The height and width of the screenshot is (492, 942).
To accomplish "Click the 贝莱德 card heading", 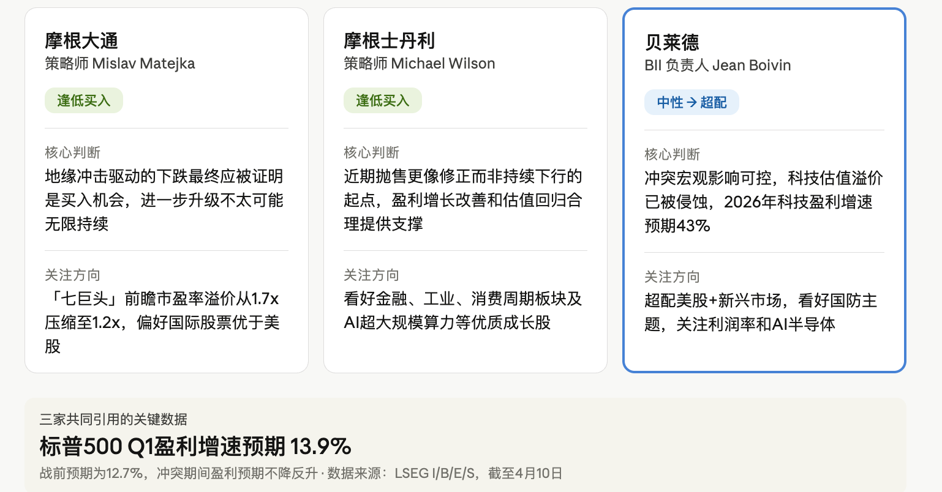I will [x=672, y=43].
